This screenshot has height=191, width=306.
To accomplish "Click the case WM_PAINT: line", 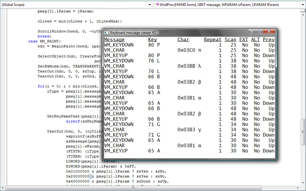I will click(x=44, y=41).
